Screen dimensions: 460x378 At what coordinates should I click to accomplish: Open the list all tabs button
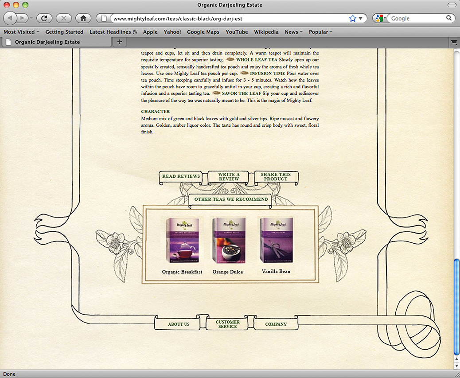(454, 42)
